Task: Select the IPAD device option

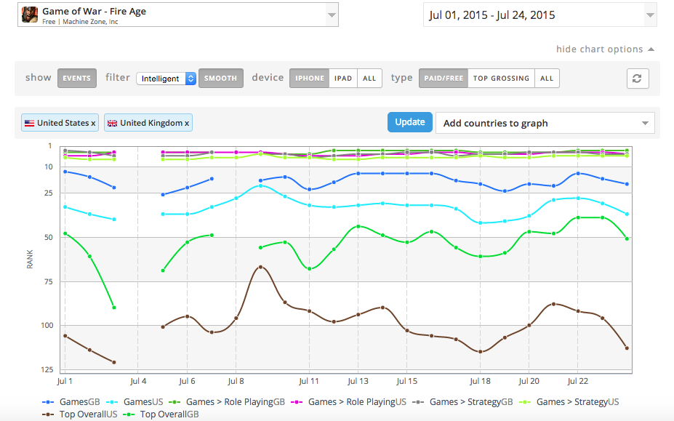Action: 343,79
